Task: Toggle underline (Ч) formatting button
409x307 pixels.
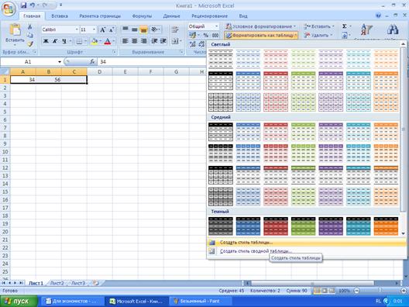Action: tap(64, 41)
